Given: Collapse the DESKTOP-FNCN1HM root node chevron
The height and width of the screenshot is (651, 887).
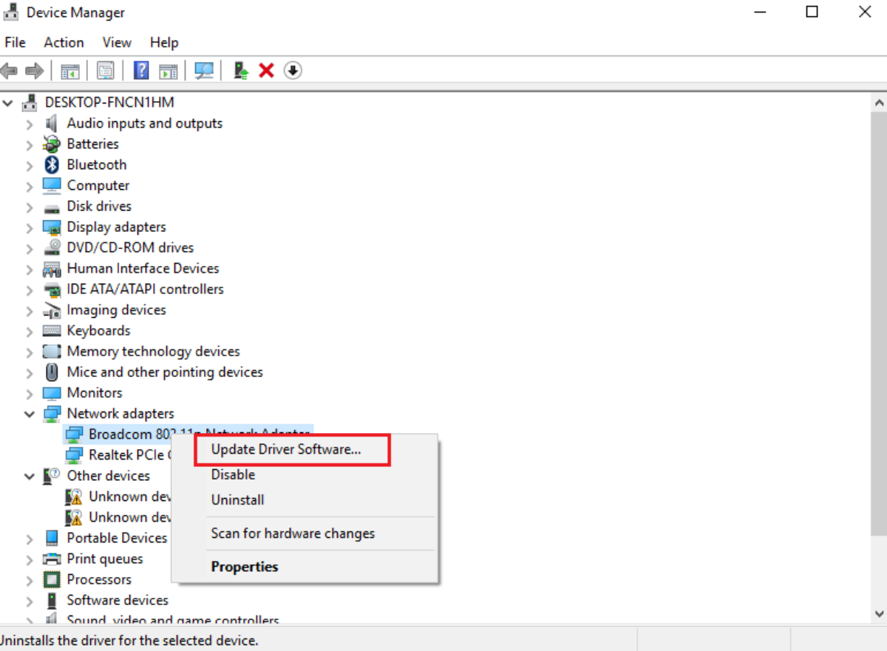Looking at the screenshot, I should pyautogui.click(x=8, y=103).
